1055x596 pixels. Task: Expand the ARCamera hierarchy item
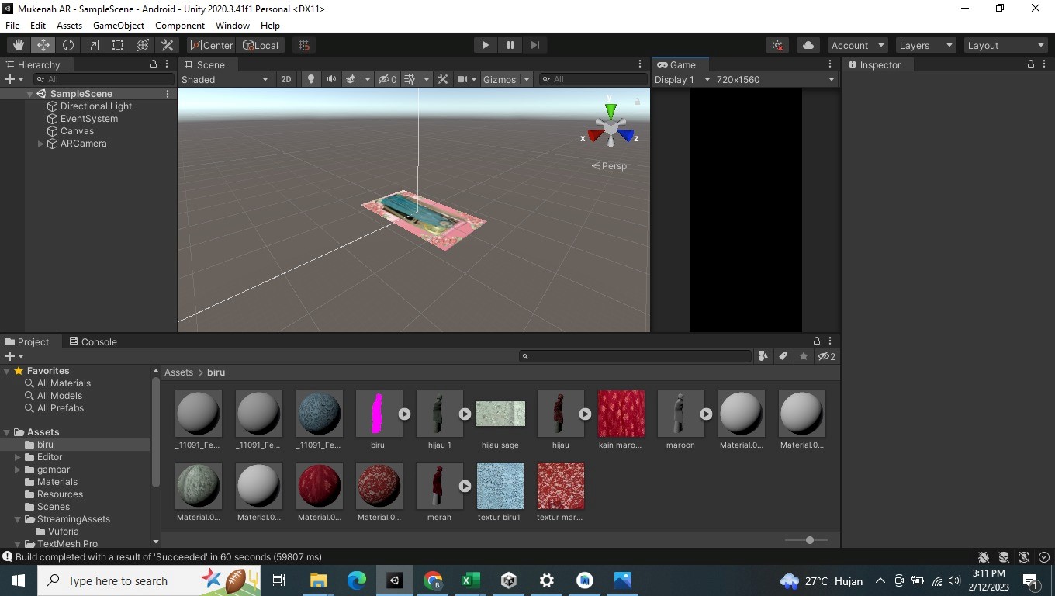[41, 144]
